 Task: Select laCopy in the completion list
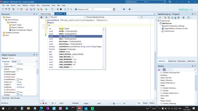pyautogui.click(x=75, y=31)
